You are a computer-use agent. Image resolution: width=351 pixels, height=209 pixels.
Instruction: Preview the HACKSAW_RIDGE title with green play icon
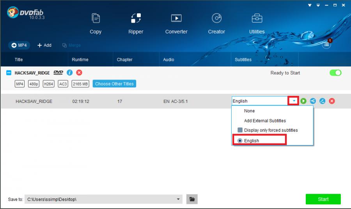[x=303, y=101]
